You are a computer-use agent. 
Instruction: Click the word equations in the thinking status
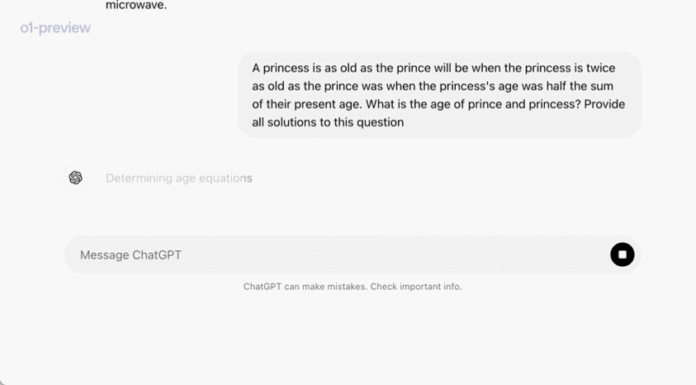click(225, 178)
